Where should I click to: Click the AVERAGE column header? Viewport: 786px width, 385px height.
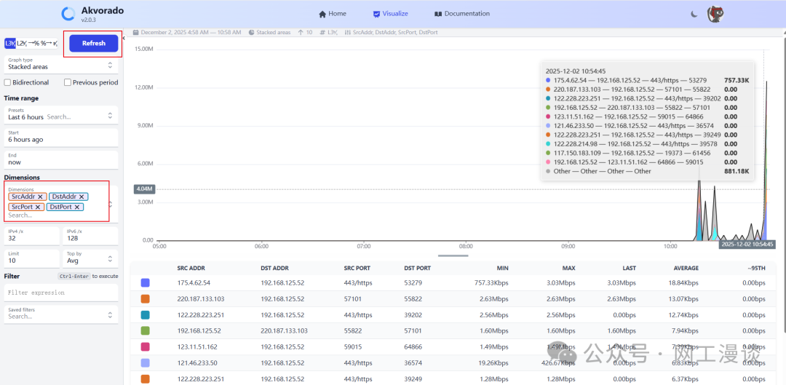[686, 269]
